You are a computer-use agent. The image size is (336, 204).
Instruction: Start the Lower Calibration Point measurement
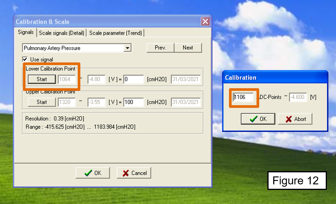click(42, 79)
